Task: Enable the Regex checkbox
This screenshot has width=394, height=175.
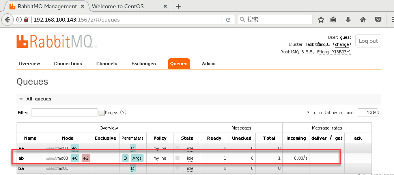Action: pyautogui.click(x=101, y=113)
